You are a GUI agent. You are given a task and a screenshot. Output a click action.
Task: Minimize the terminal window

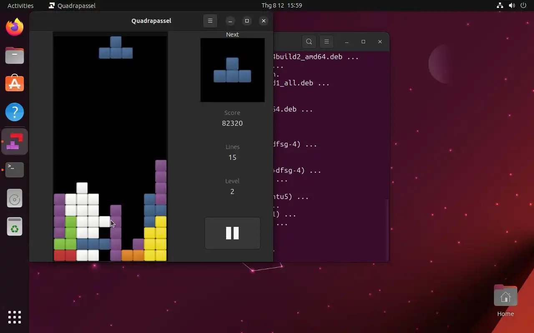347,42
